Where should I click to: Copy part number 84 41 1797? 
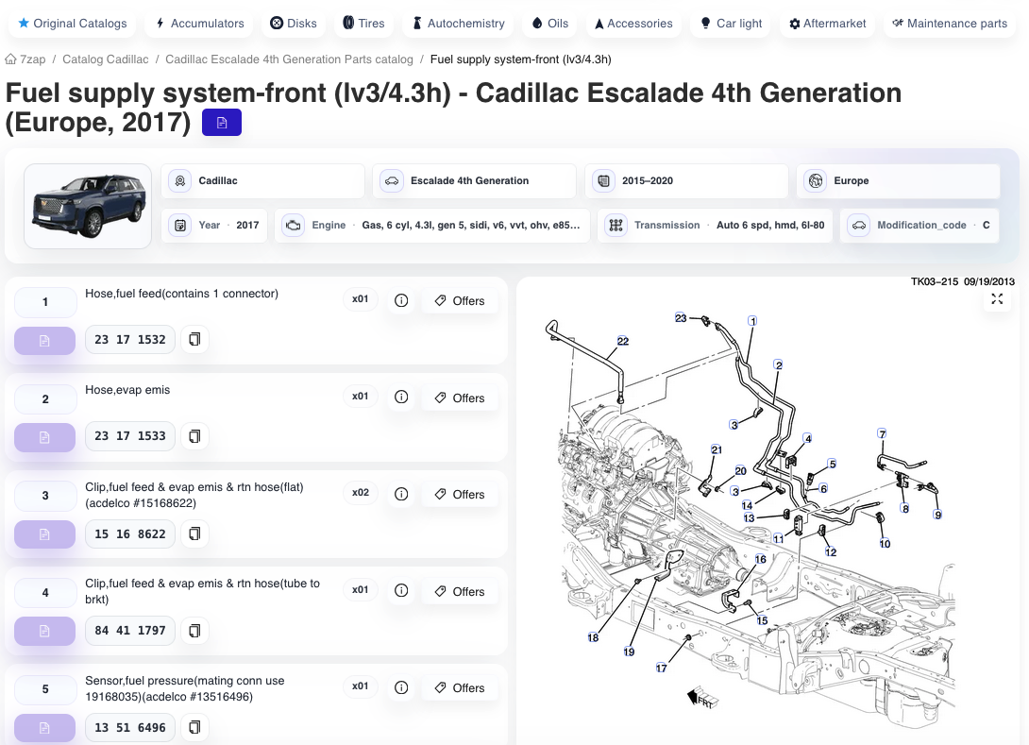(194, 630)
